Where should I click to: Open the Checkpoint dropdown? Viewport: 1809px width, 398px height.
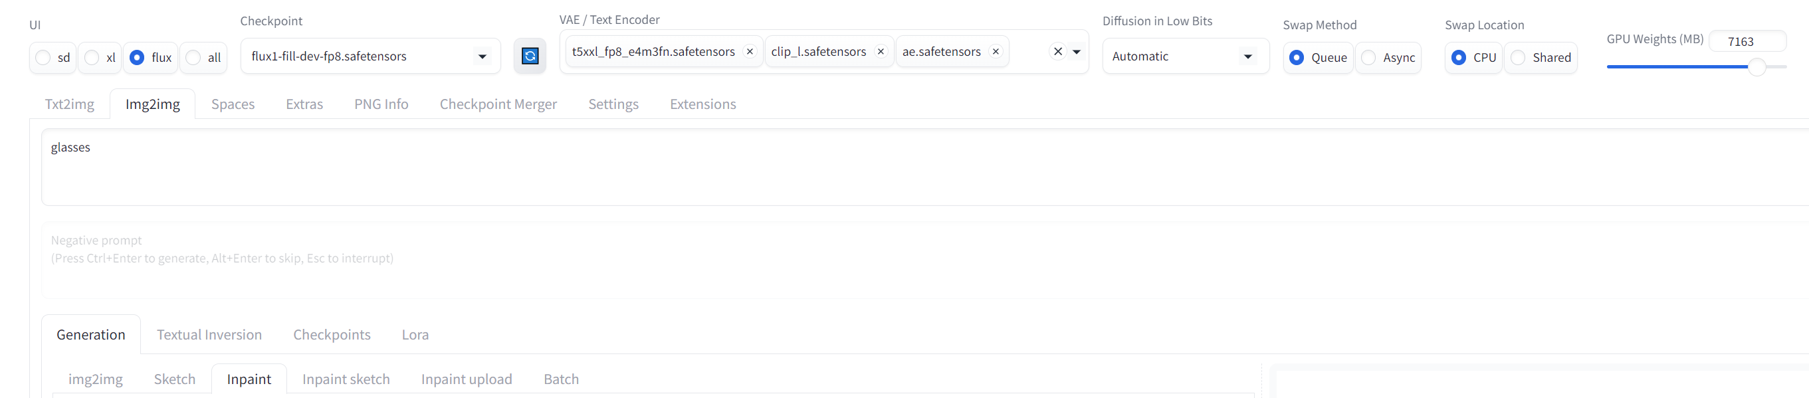click(370, 56)
